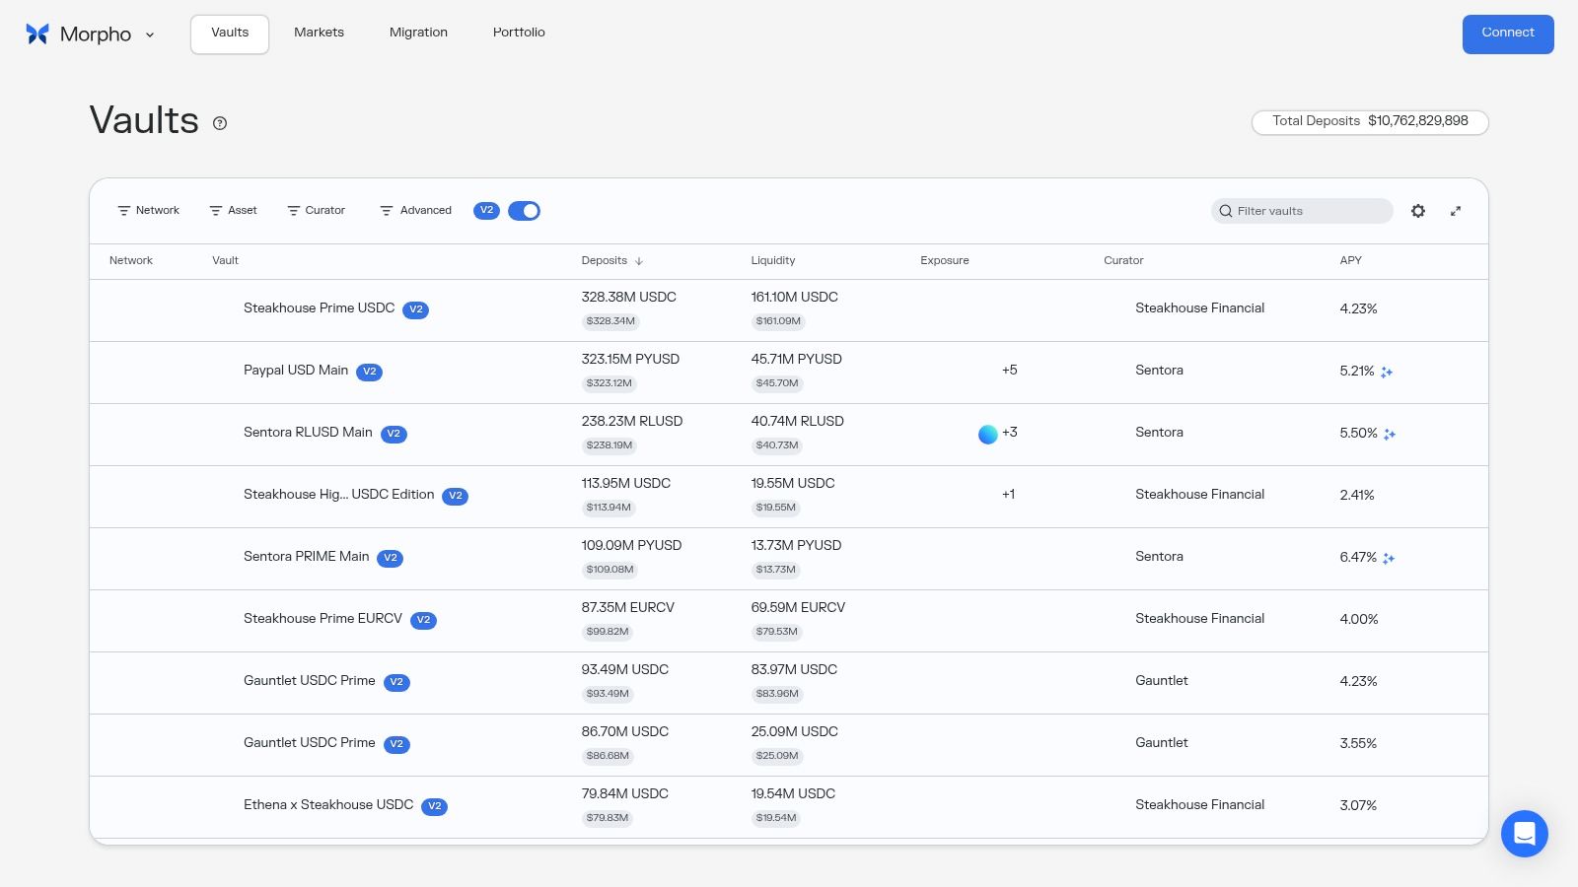Click rewards sparkle icon next to 5.50% APY

[x=1390, y=435]
